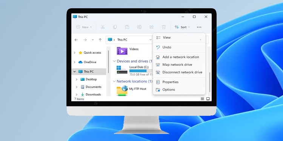The width and height of the screenshot is (283, 141).
Task: Expand the Desktop tree node
Action: coord(77,79)
